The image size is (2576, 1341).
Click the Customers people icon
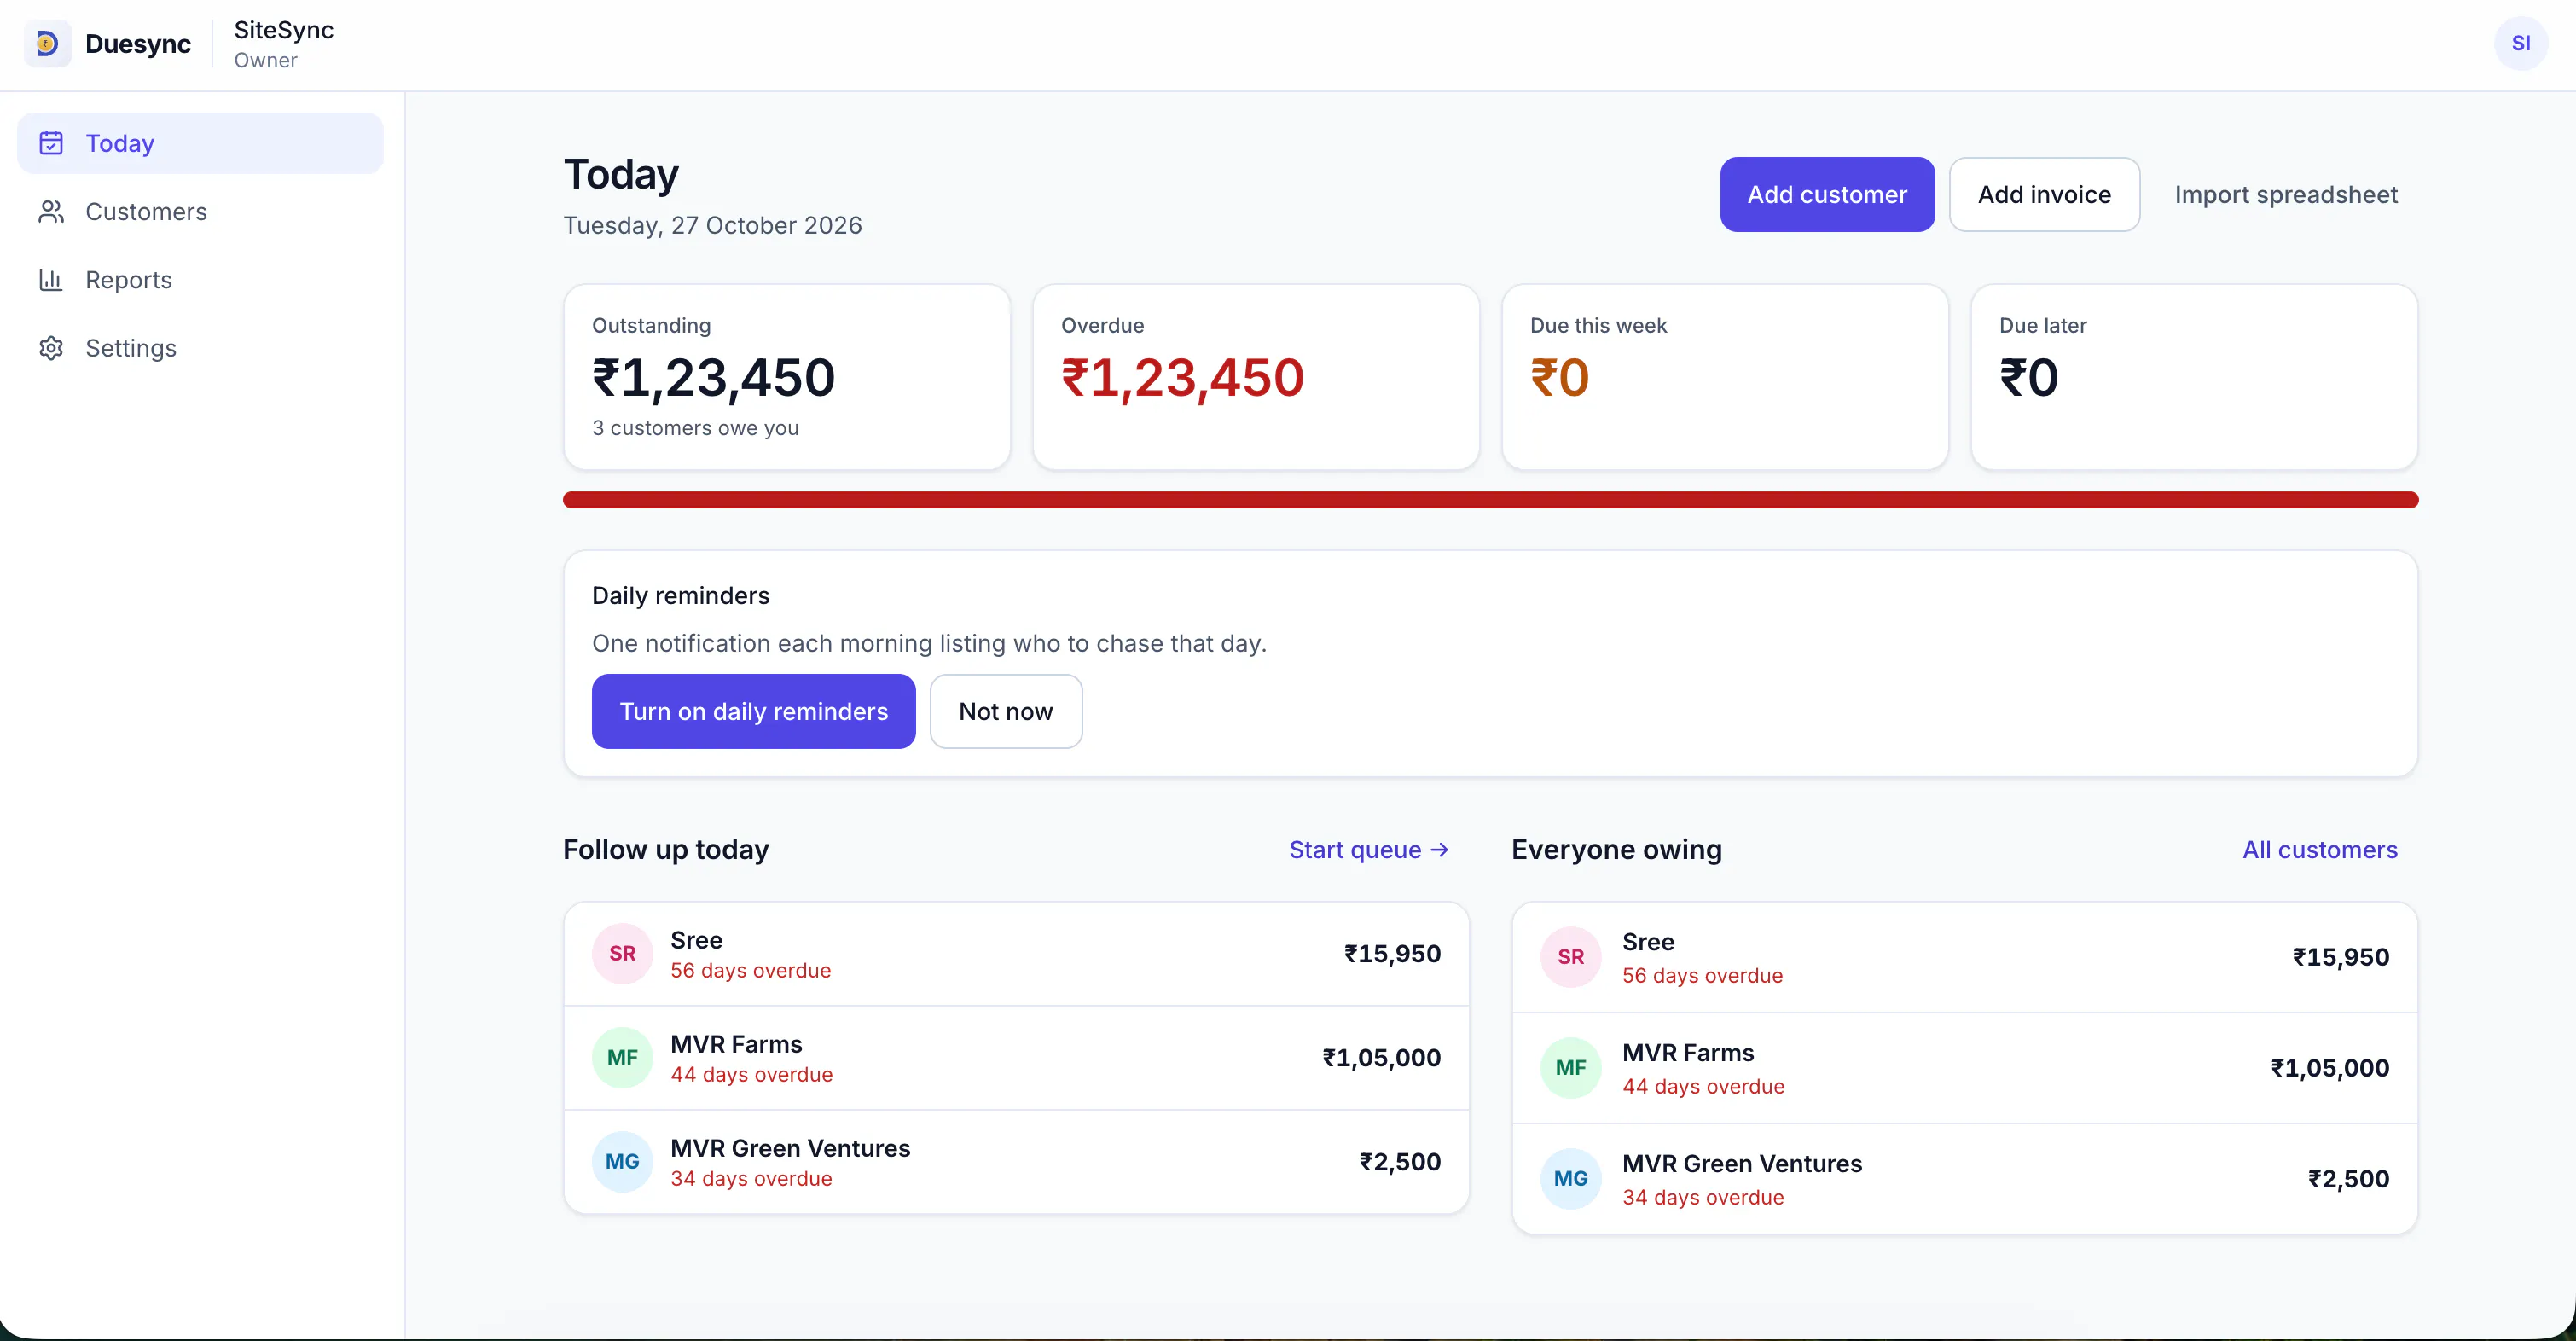[x=51, y=211]
